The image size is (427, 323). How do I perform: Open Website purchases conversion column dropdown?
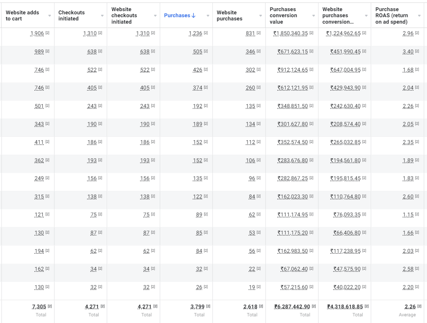[366, 16]
